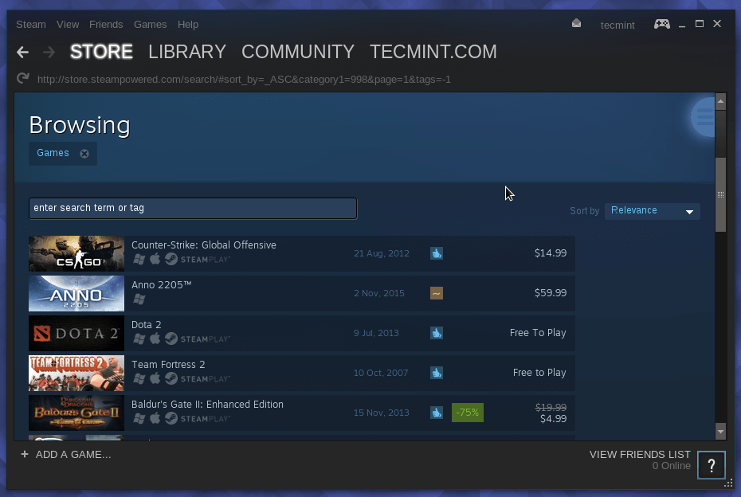
Task: Open the TECMINT.COM profile tab
Action: [433, 52]
